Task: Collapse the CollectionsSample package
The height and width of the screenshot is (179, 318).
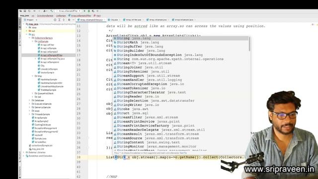Action: tap(30, 38)
